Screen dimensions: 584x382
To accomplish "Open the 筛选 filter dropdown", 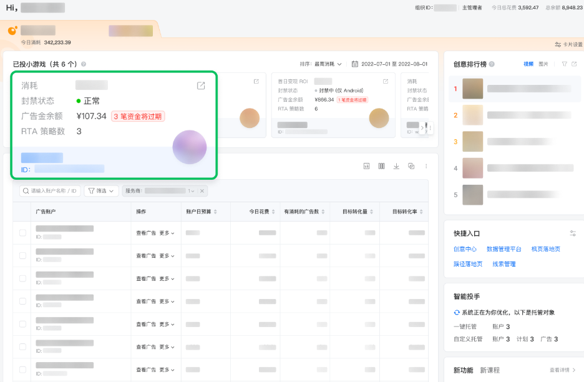I will 101,191.
